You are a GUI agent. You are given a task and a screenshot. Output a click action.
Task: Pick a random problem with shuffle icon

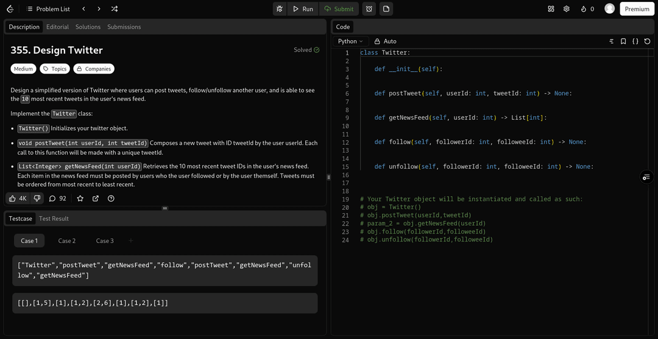pyautogui.click(x=114, y=9)
